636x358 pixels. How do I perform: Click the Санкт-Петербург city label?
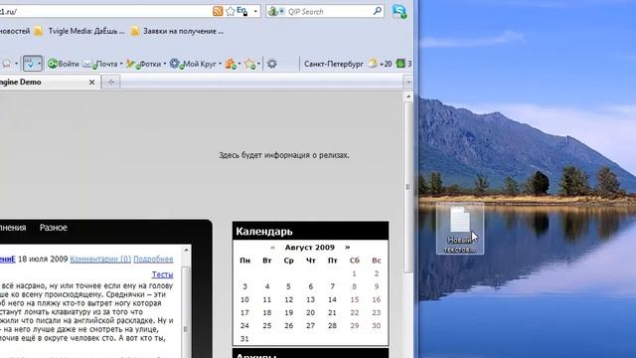(x=334, y=64)
